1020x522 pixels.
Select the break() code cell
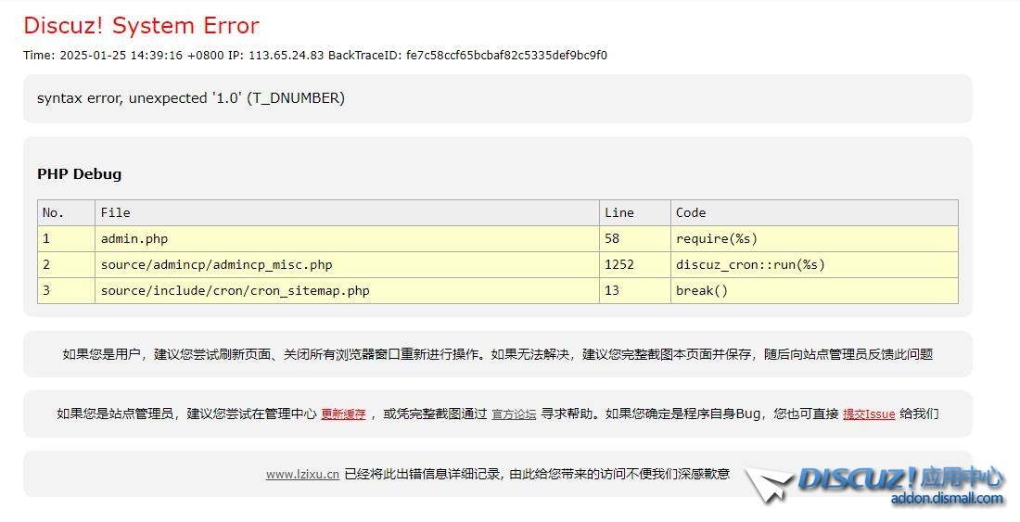coord(814,290)
